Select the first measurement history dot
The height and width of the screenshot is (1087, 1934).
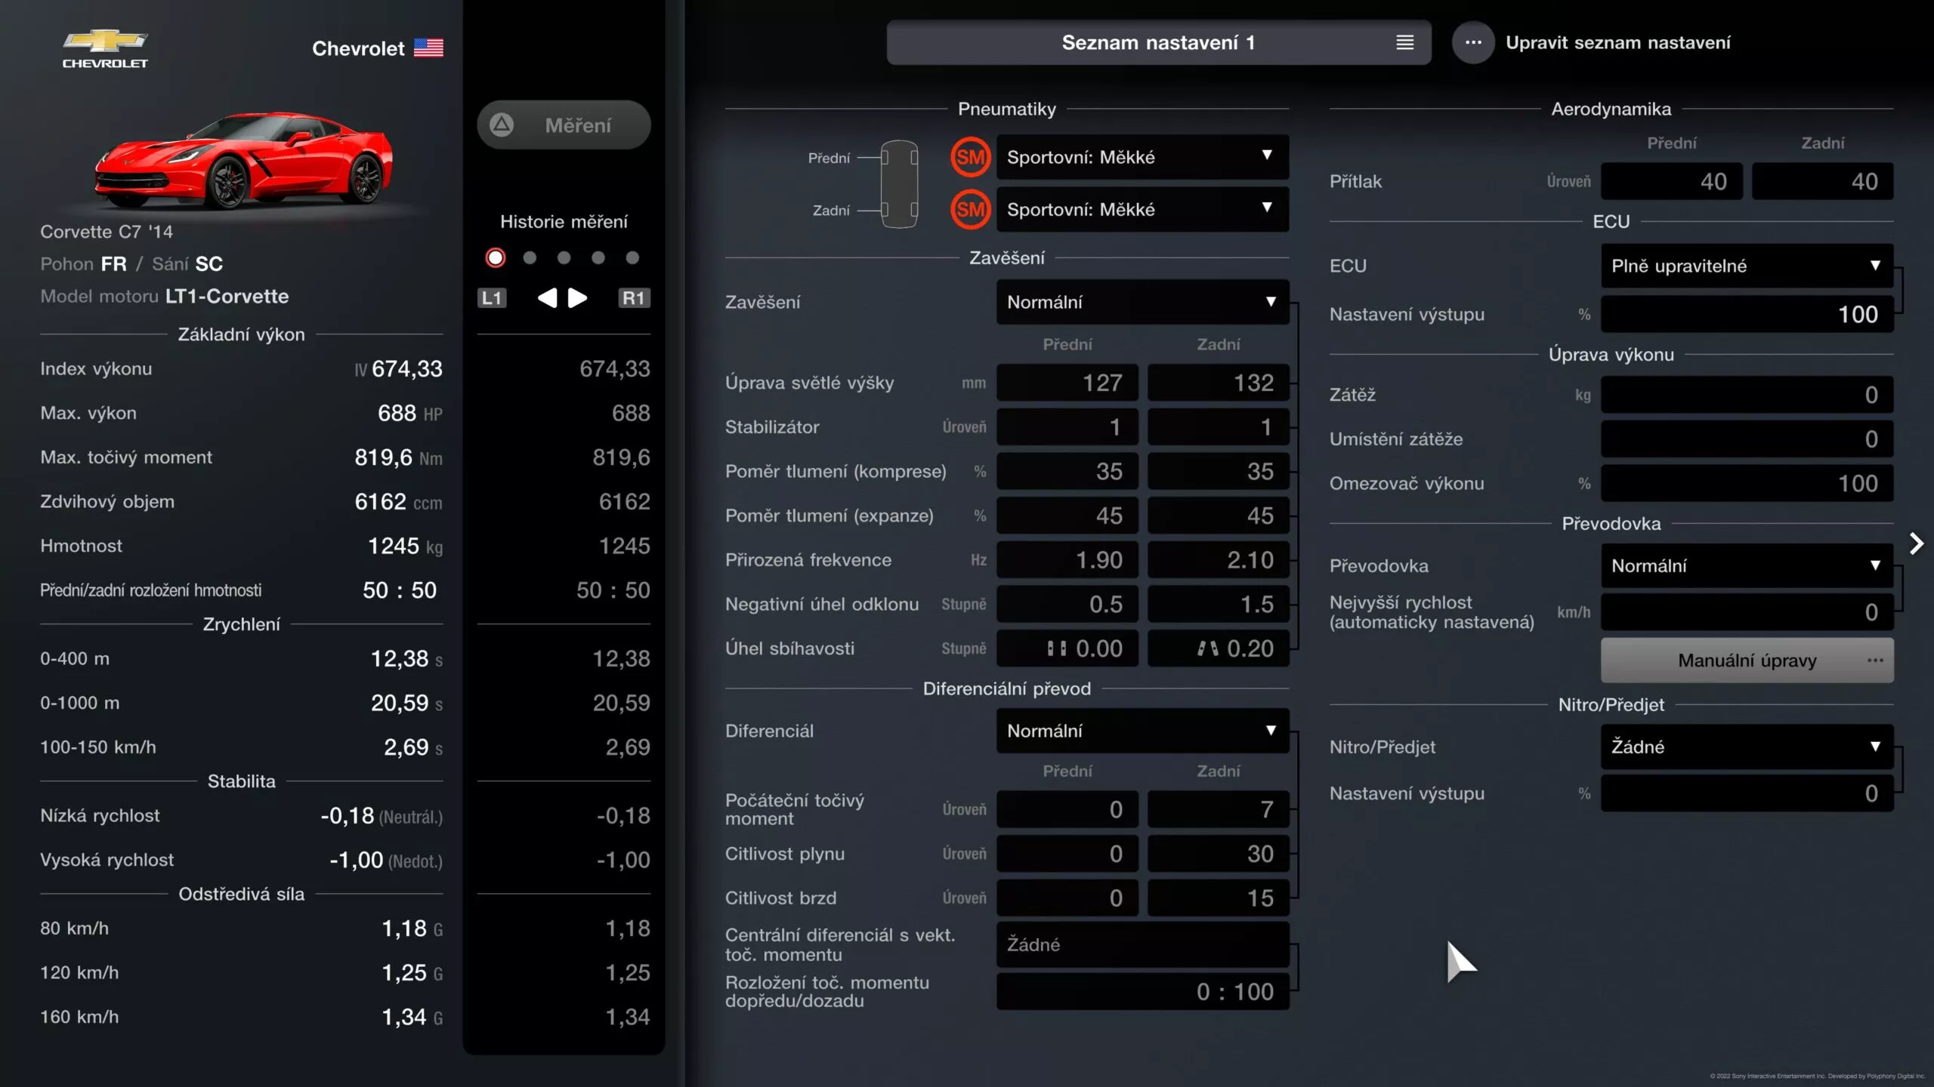click(x=495, y=257)
